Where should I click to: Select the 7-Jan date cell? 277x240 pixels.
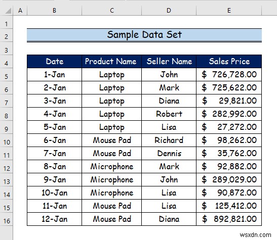coord(54,154)
